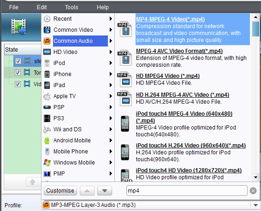Choose MPEG-4 AVC Video Format link
261x211 pixels.
click(x=179, y=51)
